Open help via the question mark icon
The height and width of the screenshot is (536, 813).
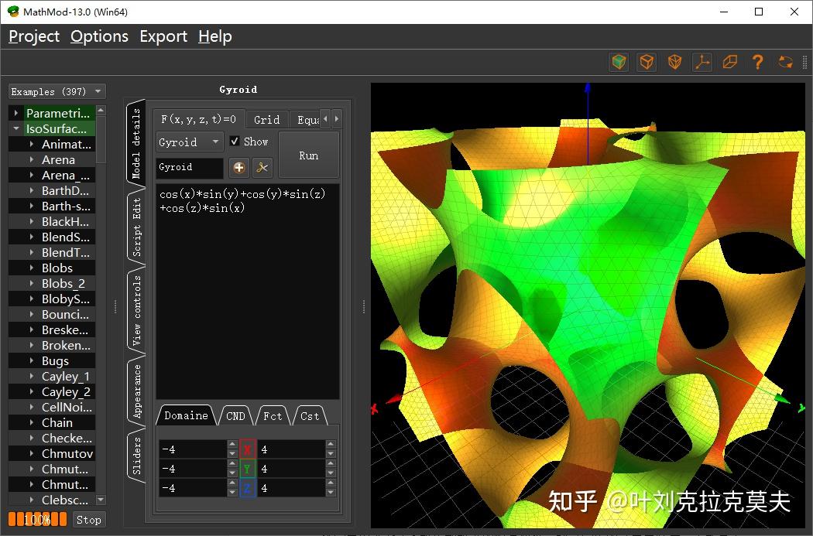point(757,62)
